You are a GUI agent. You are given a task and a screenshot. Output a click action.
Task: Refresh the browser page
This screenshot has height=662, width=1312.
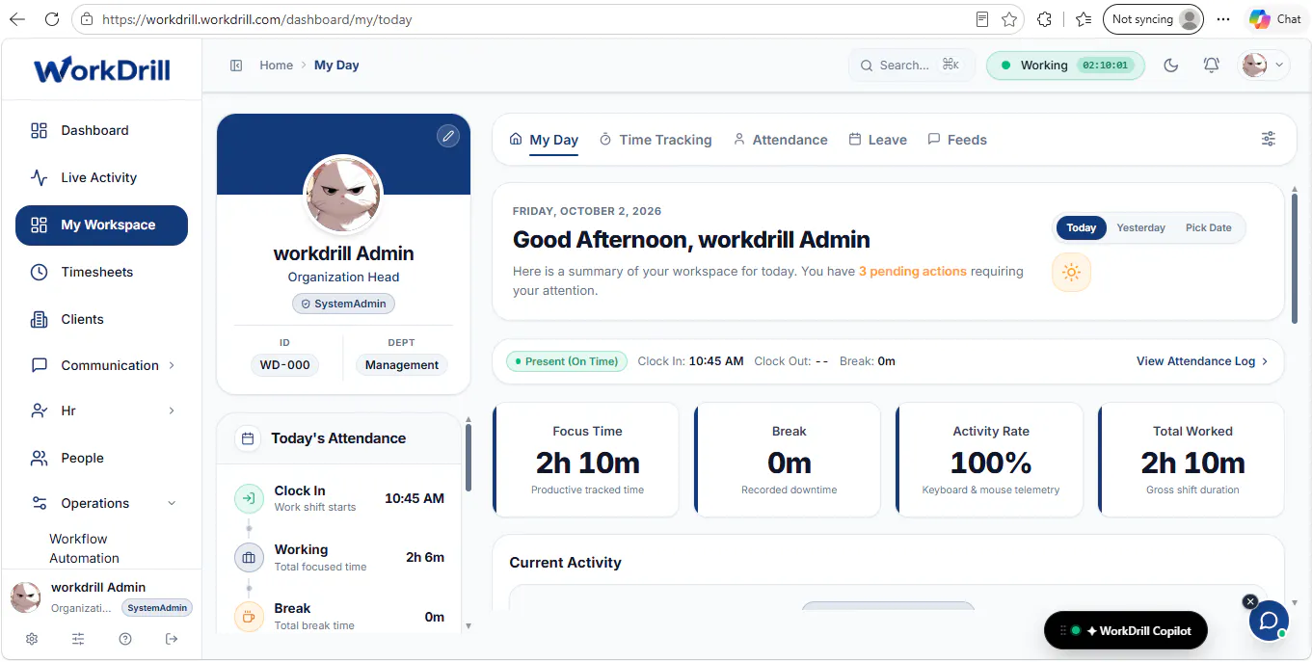[x=52, y=19]
